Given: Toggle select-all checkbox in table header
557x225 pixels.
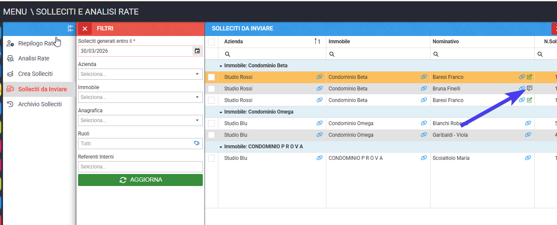Looking at the screenshot, I should (211, 42).
